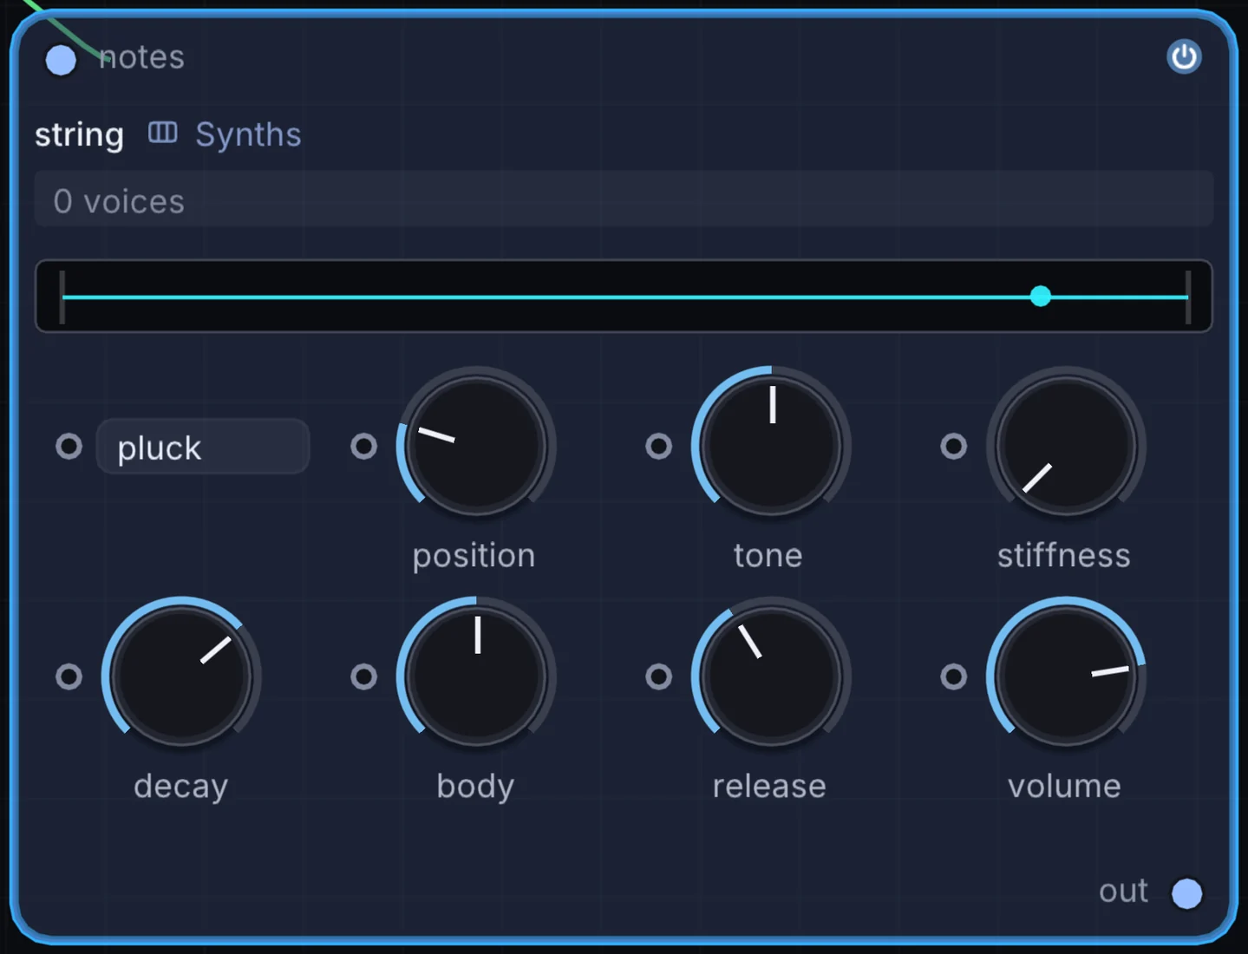Click the body knob modulation port

tap(363, 676)
